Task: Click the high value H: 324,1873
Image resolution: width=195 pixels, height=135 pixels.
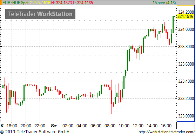Action: tap(62, 3)
